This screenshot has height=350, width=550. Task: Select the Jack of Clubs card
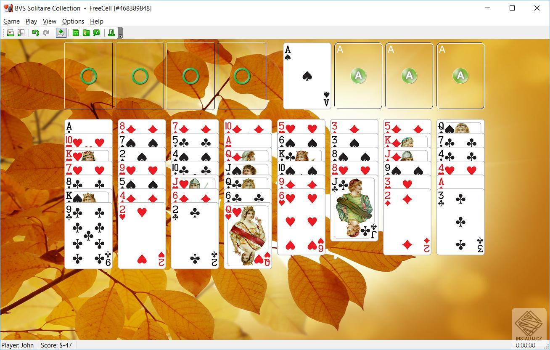354,209
